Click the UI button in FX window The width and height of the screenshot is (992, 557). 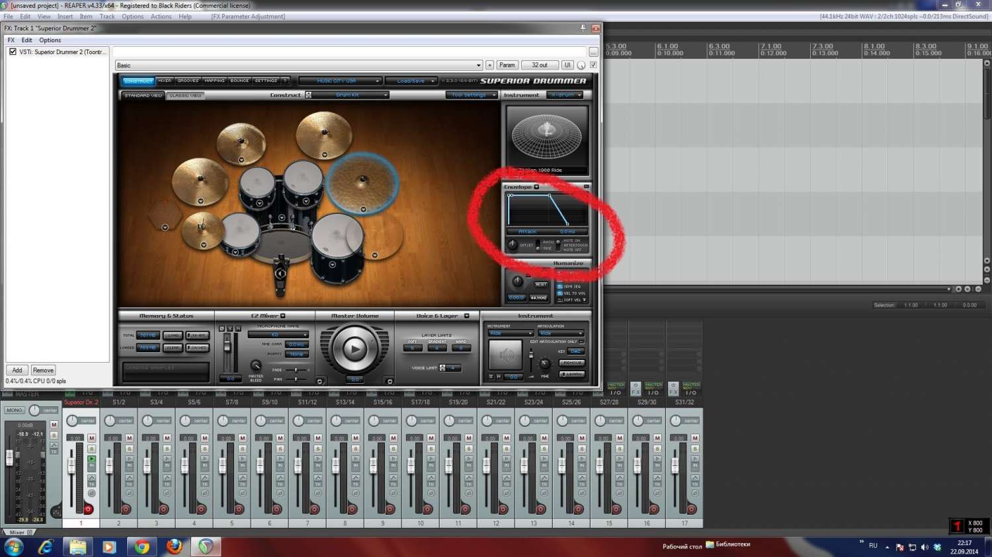[567, 65]
